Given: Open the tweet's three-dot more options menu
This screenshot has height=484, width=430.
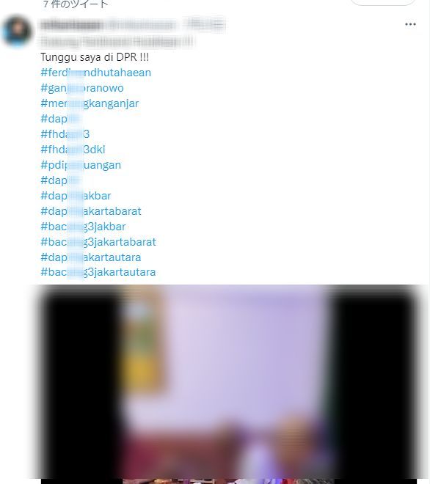Looking at the screenshot, I should coord(410,24).
